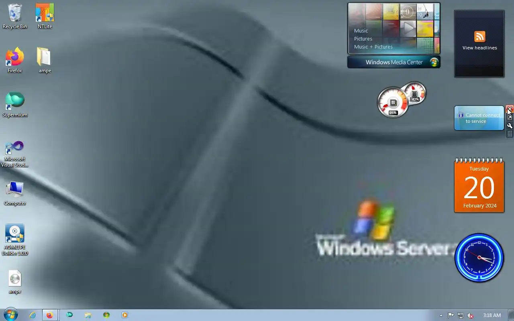This screenshot has height=321, width=514.
Task: Click the CPU usage meter gauge
Action: click(393, 103)
